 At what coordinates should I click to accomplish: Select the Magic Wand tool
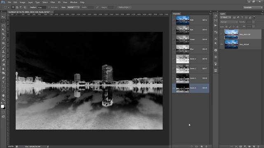pos(3,30)
